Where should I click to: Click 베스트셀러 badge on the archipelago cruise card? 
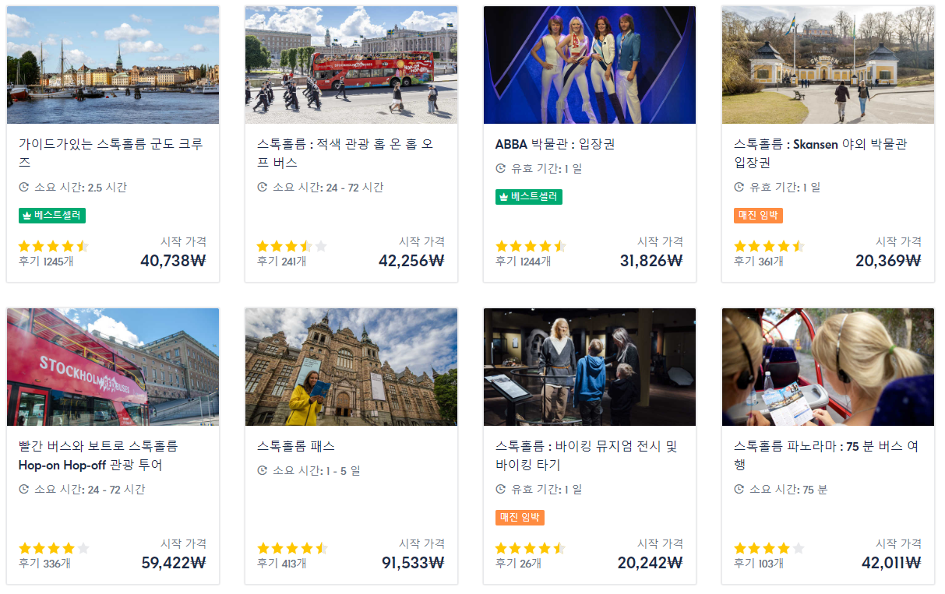(52, 216)
